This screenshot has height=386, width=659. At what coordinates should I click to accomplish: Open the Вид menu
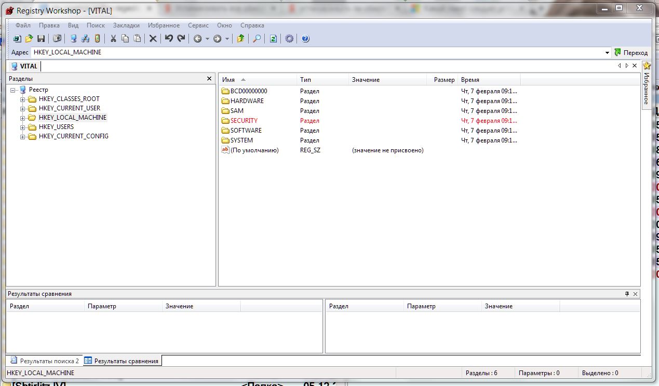pos(73,25)
